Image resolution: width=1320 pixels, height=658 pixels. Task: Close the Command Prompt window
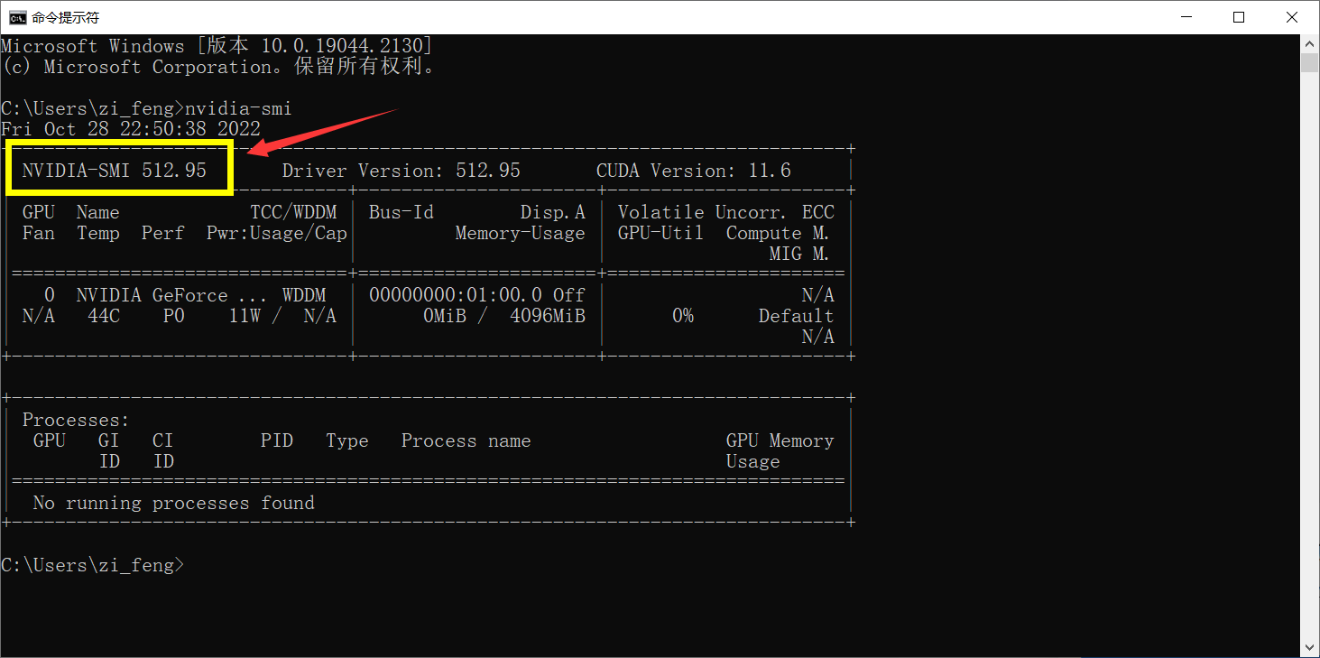pyautogui.click(x=1289, y=17)
